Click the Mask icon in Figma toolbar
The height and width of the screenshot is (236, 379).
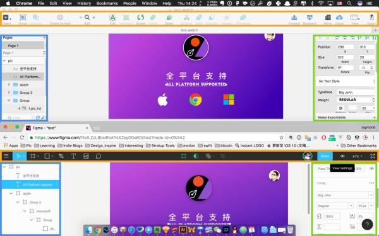[x=196, y=156]
